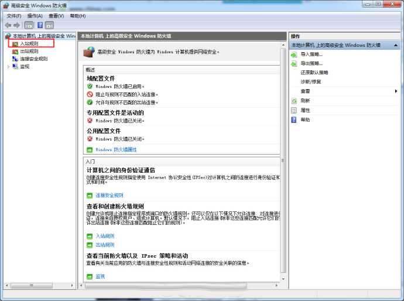Click left tree horizontal scrollbar right arrow
The height and width of the screenshot is (301, 404).
72,286
